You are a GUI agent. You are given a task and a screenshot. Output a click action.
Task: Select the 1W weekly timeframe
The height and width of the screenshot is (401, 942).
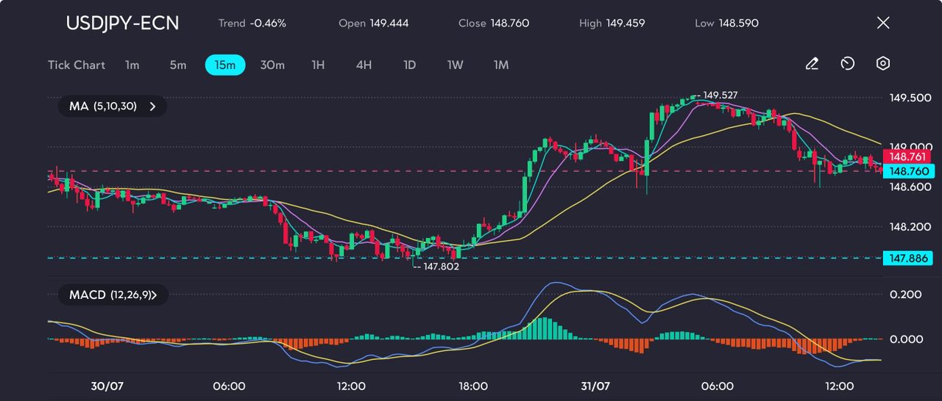(456, 65)
